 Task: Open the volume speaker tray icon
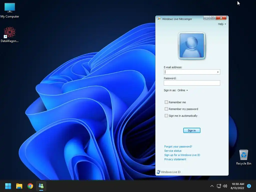[x=225, y=186]
